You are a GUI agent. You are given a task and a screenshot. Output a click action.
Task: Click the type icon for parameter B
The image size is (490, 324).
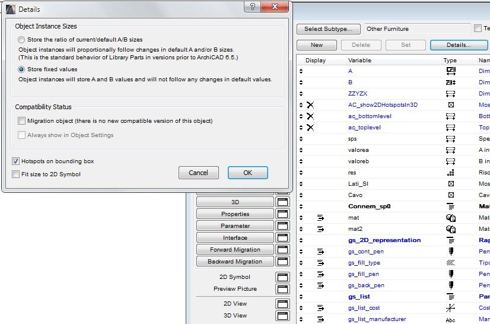pyautogui.click(x=451, y=82)
